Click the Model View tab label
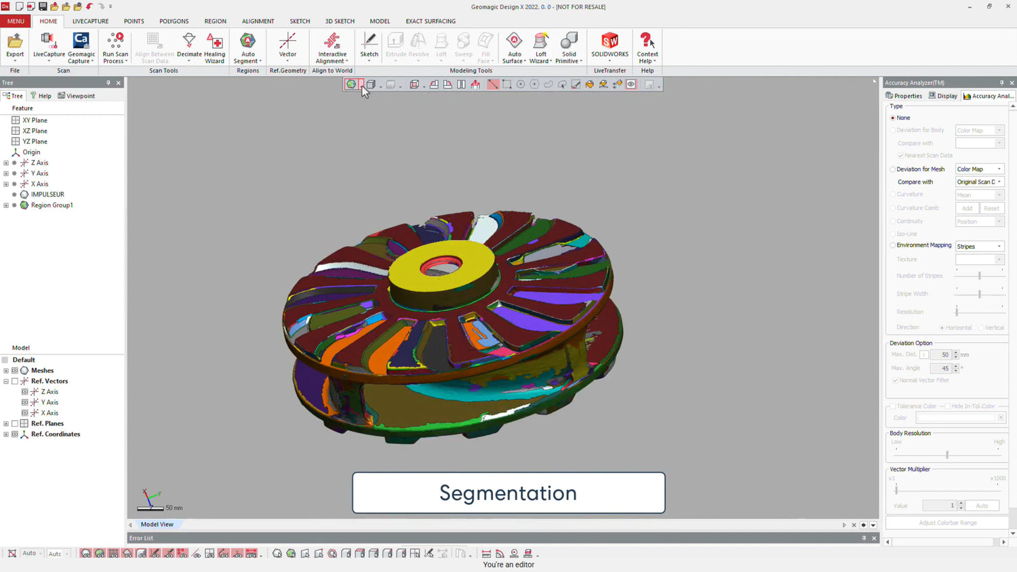The width and height of the screenshot is (1017, 572). pyautogui.click(x=157, y=525)
